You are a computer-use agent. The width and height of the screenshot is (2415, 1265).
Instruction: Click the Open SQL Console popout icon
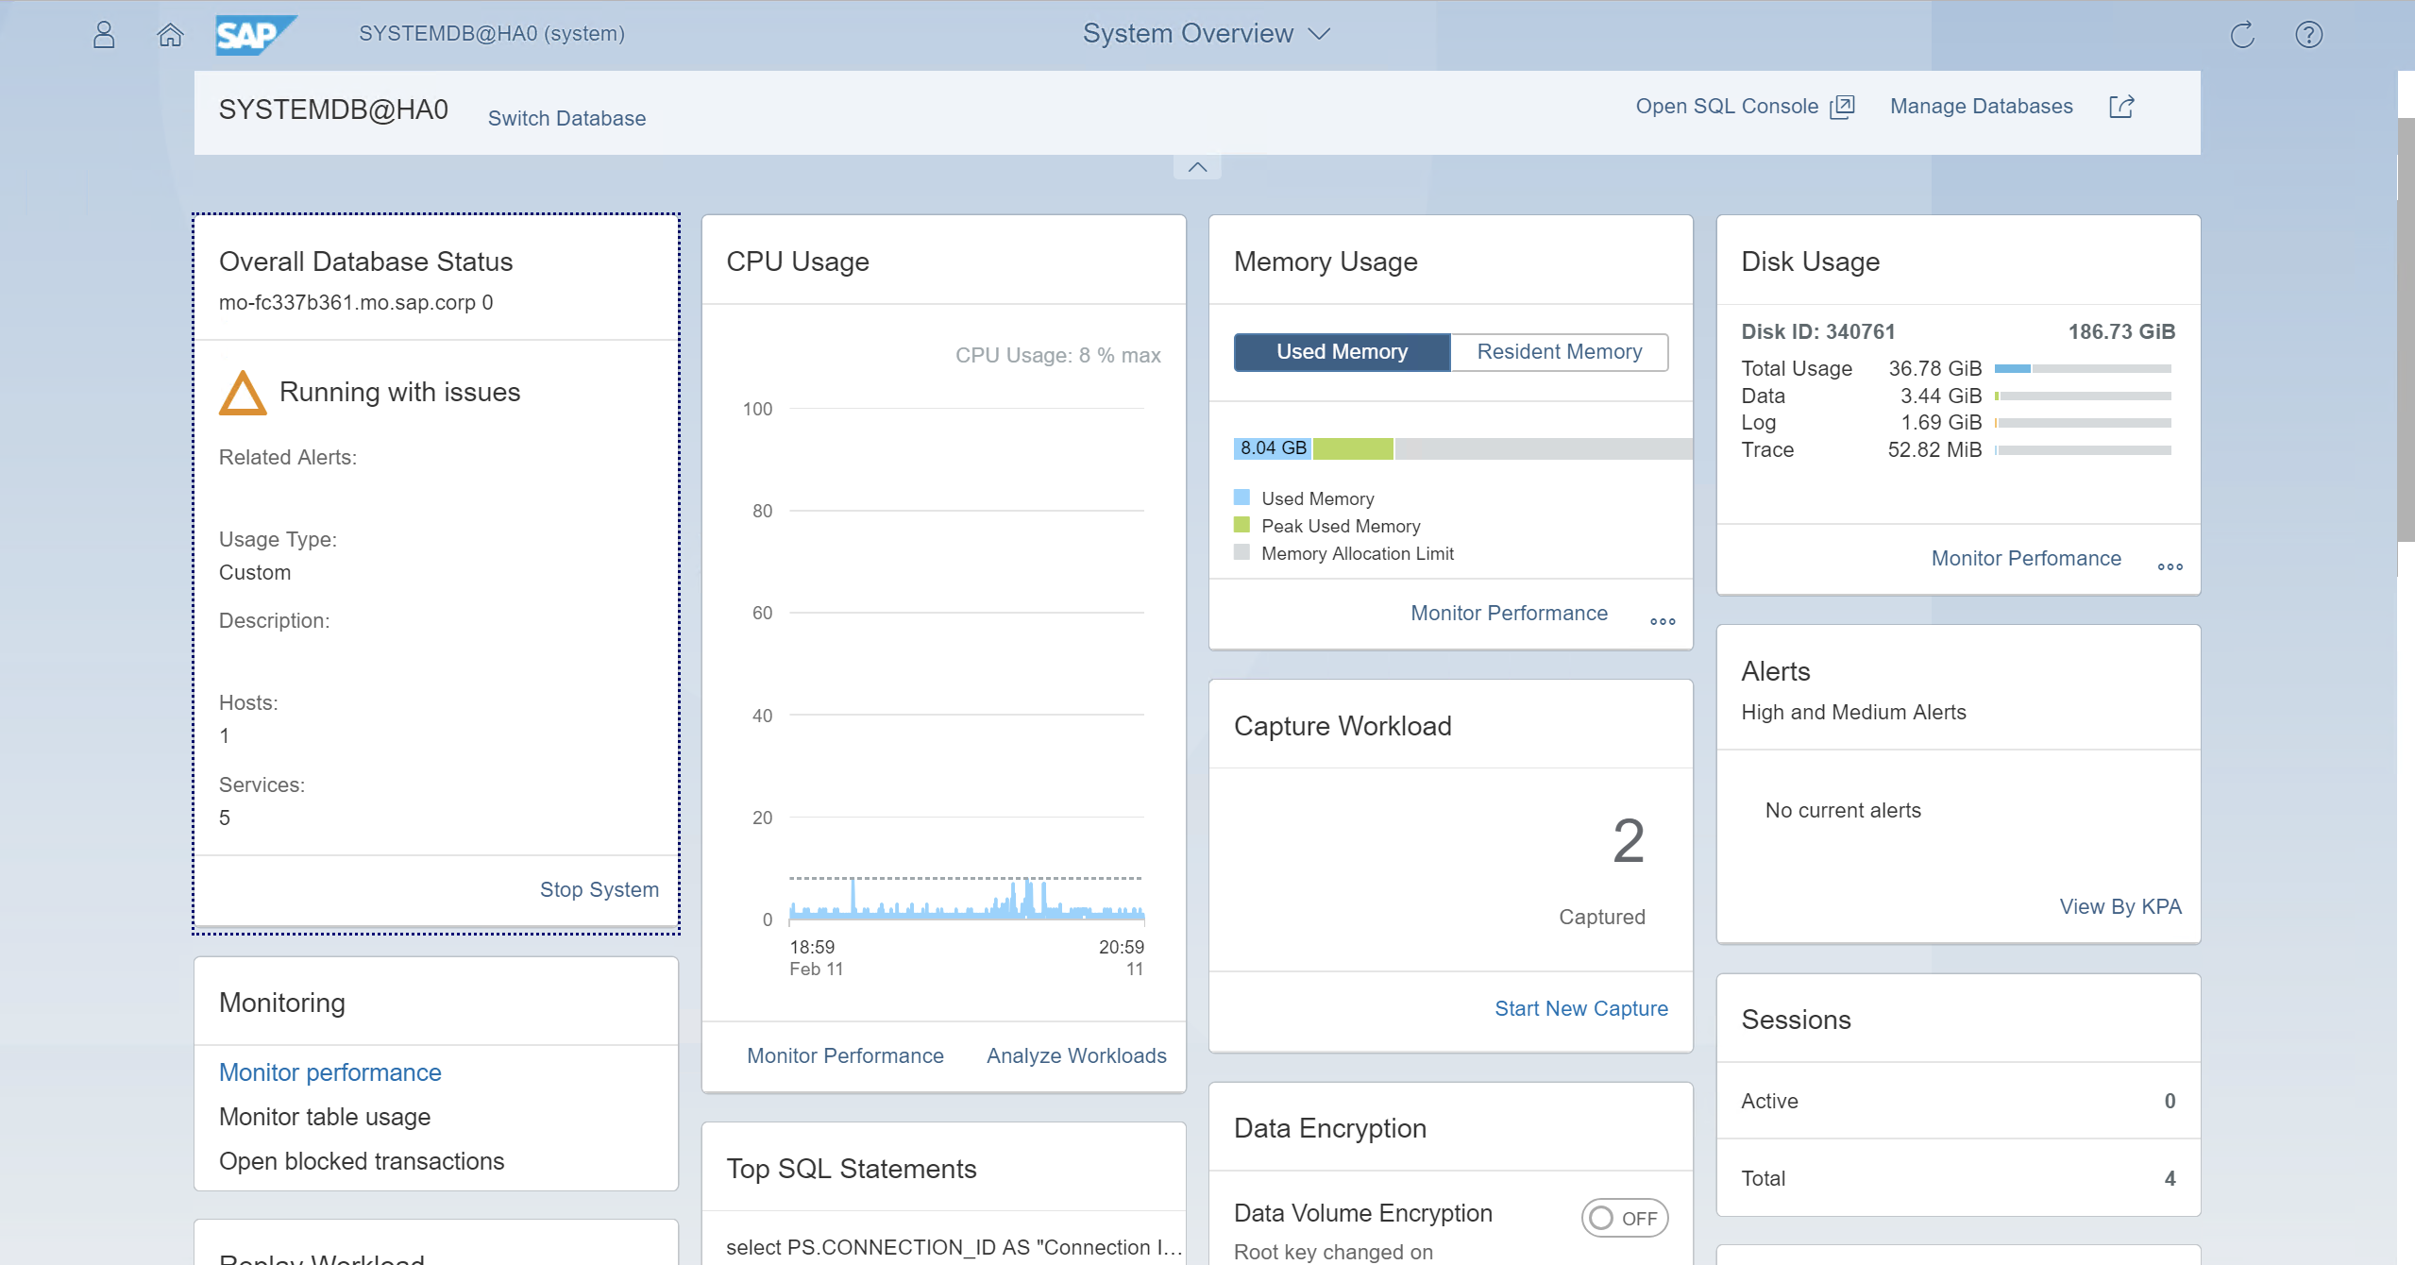click(x=1842, y=107)
